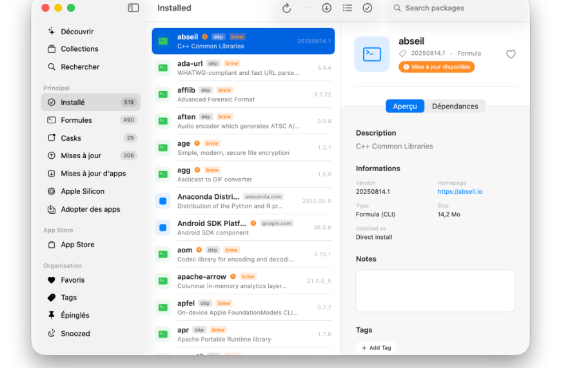This screenshot has width=561, height=368.
Task: Click the Add Tag button
Action: (x=377, y=347)
